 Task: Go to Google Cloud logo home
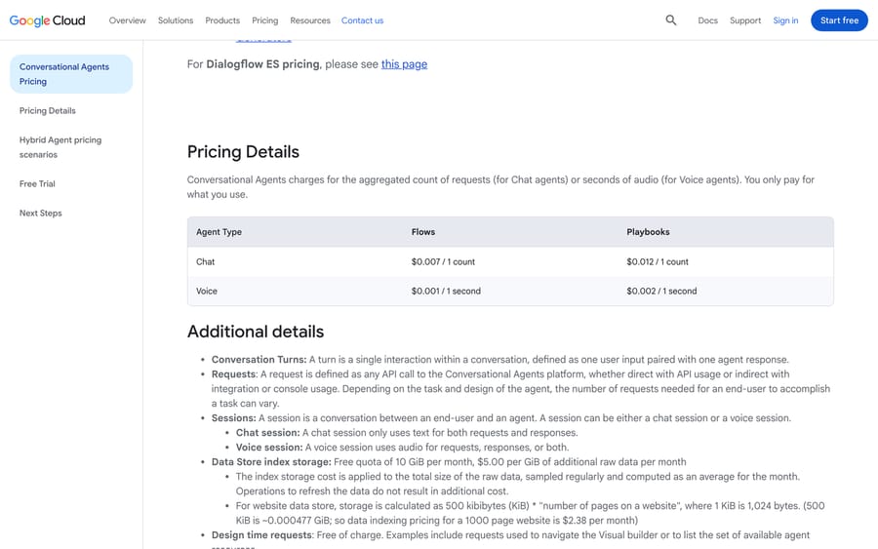click(48, 20)
